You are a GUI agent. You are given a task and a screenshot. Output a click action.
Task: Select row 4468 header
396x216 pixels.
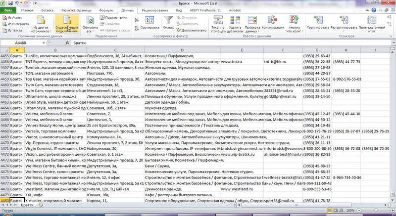pyautogui.click(x=5, y=131)
